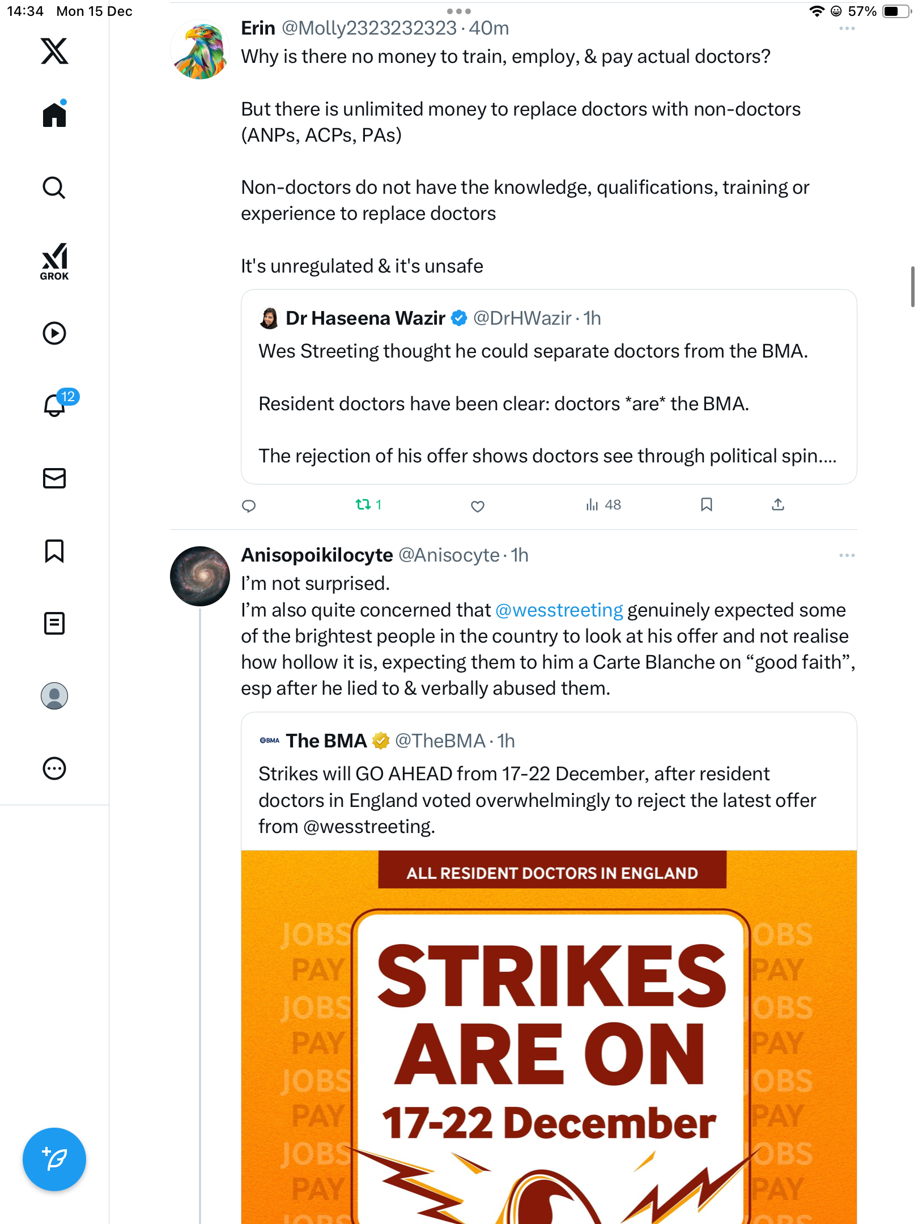Share Erin's post

(x=778, y=505)
